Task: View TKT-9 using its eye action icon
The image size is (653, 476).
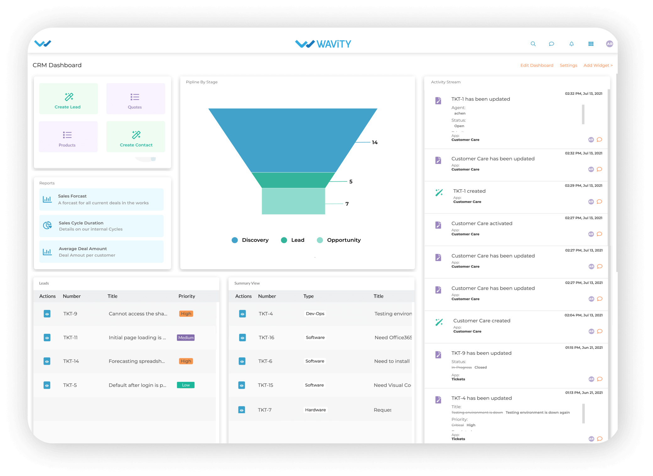Action: click(x=47, y=313)
